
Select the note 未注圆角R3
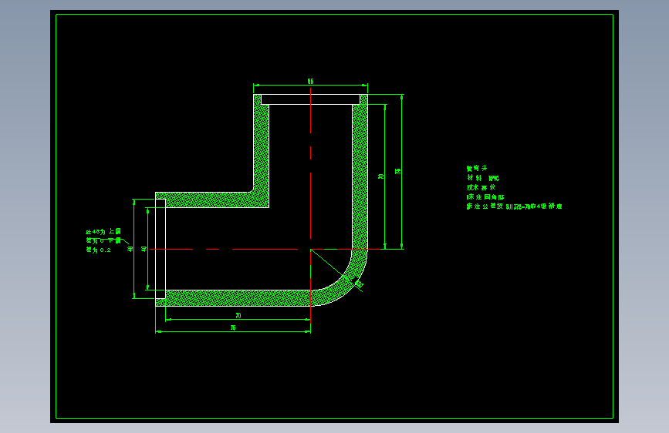click(485, 197)
